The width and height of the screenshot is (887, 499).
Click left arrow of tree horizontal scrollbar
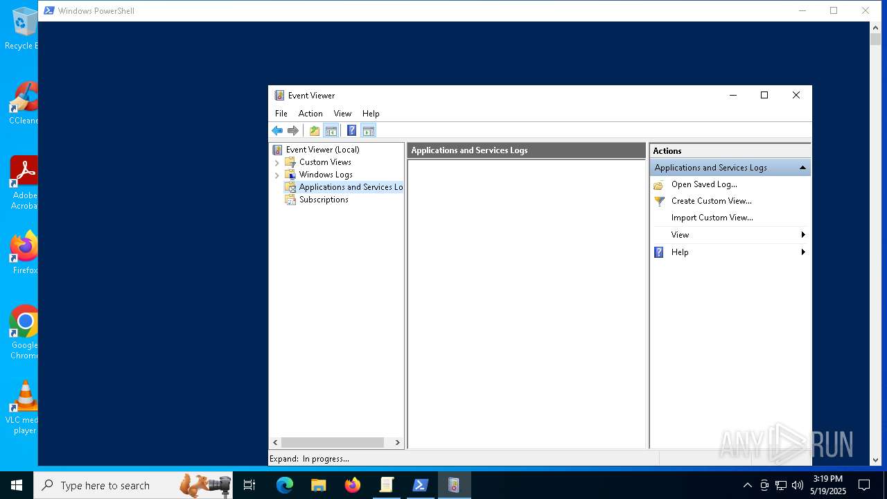[275, 442]
